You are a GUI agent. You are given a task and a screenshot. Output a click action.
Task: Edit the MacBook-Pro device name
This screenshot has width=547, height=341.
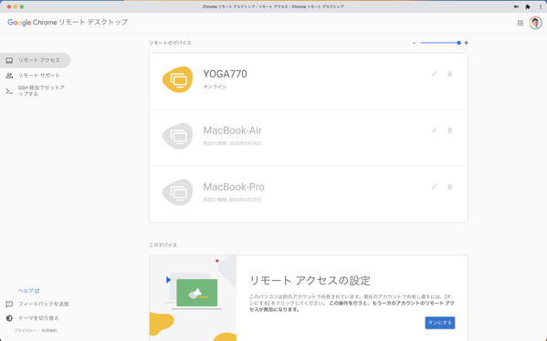[435, 187]
